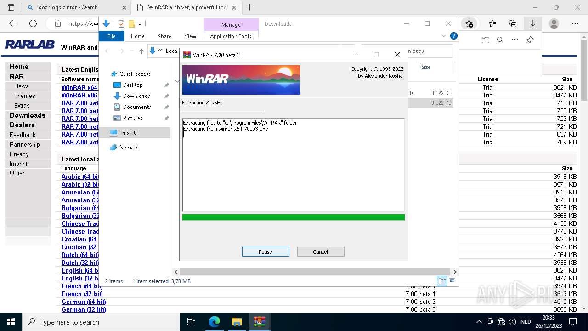Open downloads folder icon in Edge panel
Screen dimensions: 588x331
(486, 40)
